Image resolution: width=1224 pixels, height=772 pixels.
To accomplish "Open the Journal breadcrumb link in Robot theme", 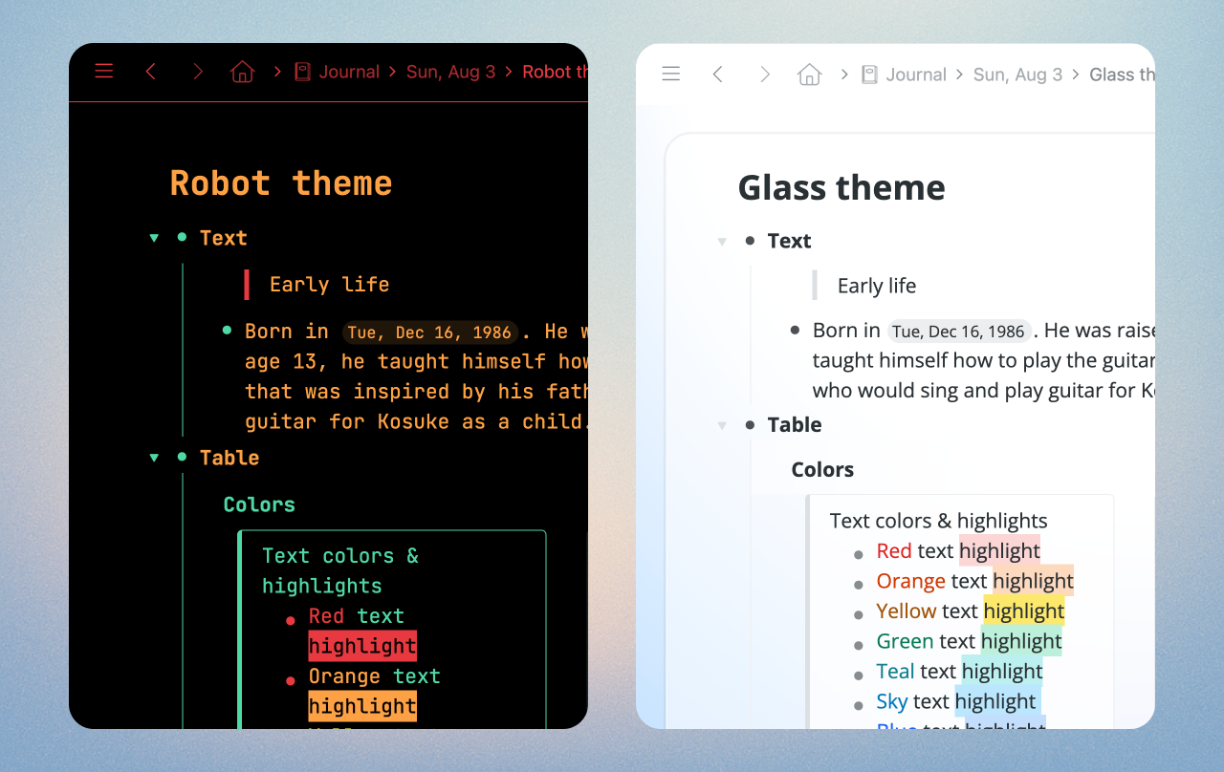I will click(350, 71).
